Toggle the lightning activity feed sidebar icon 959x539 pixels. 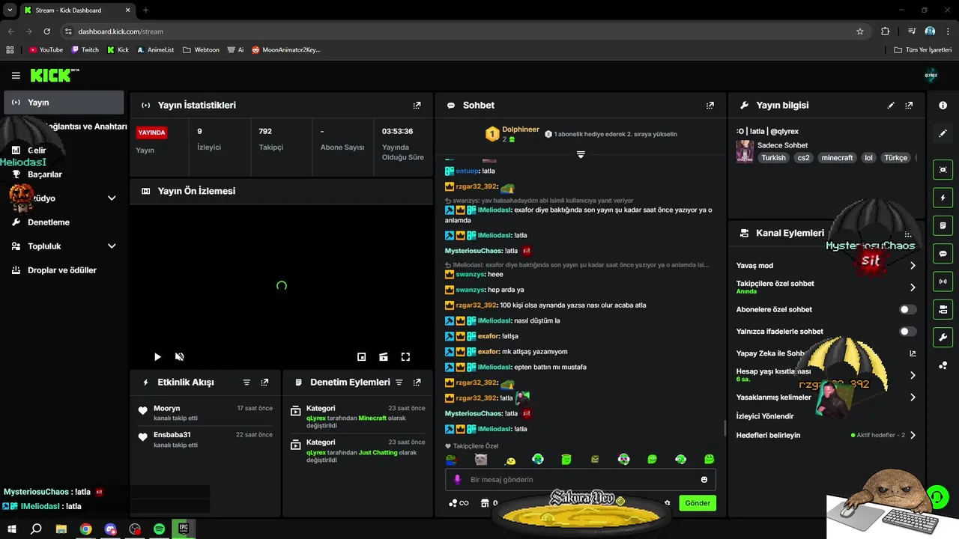(943, 198)
